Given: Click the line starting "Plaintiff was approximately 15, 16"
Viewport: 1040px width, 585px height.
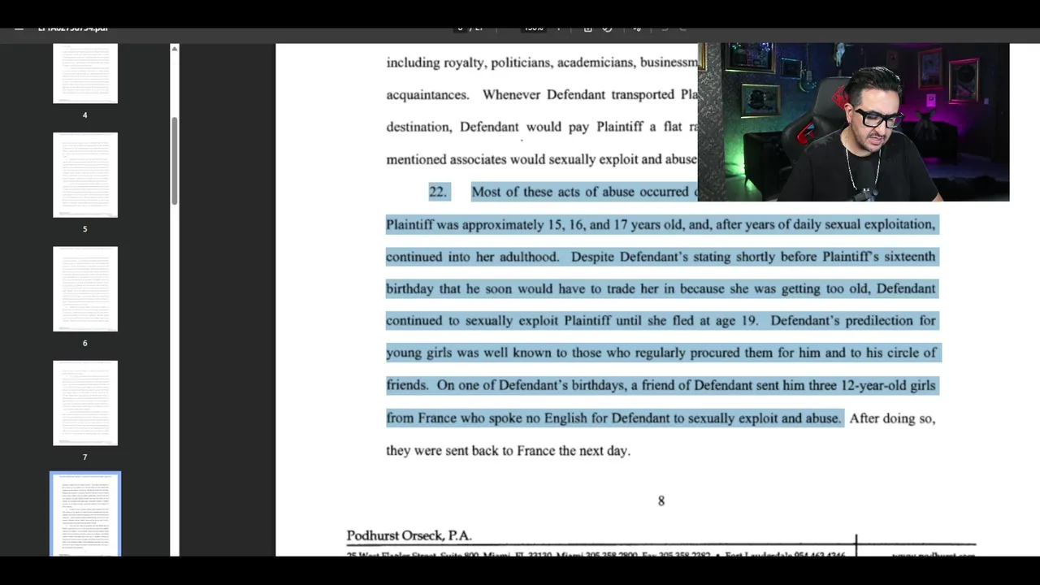Looking at the screenshot, I should pos(661,224).
